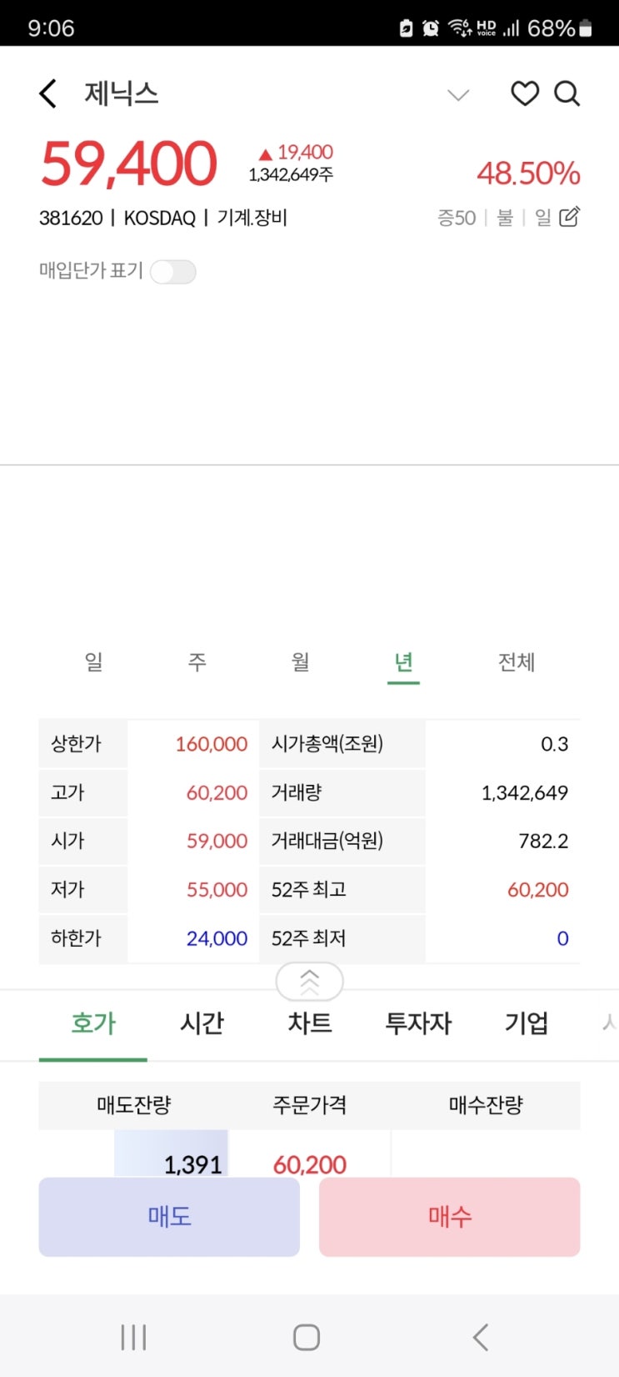Tap the edit pencil icon next to 일
Image resolution: width=619 pixels, height=1377 pixels.
(x=570, y=218)
